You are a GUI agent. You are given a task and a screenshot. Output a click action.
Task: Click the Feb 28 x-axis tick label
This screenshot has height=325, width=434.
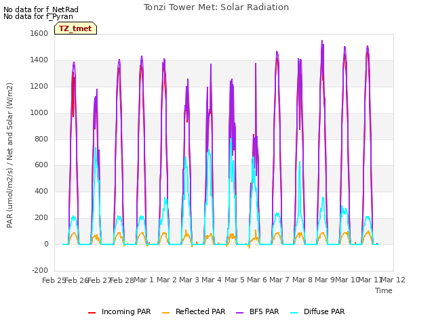(122, 280)
